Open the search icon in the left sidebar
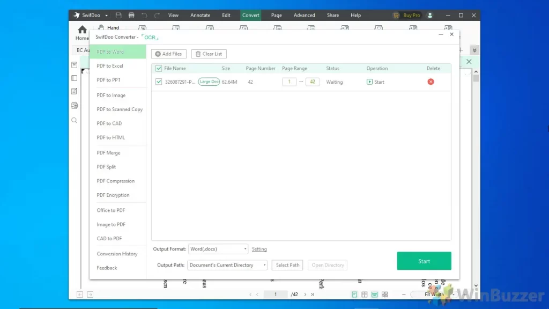 pos(74,121)
